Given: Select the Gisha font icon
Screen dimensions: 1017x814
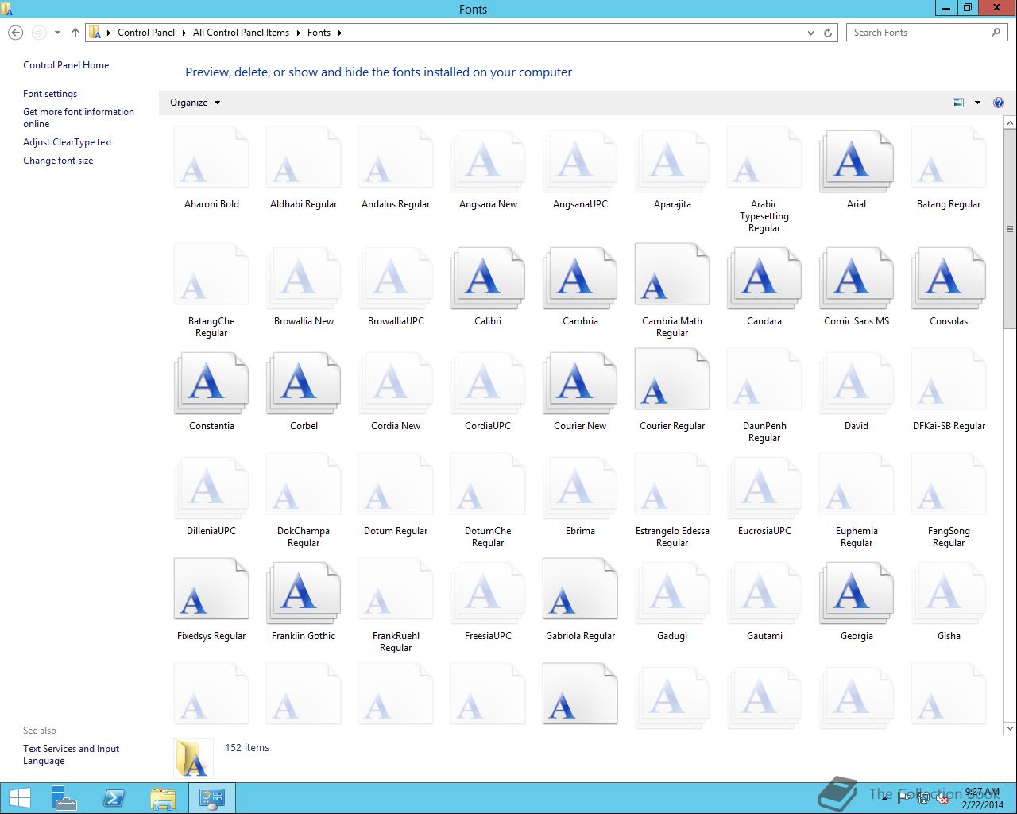Looking at the screenshot, I should [949, 593].
